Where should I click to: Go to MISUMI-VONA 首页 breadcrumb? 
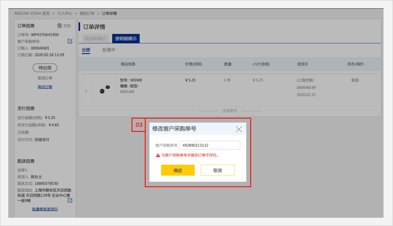[x=32, y=13]
